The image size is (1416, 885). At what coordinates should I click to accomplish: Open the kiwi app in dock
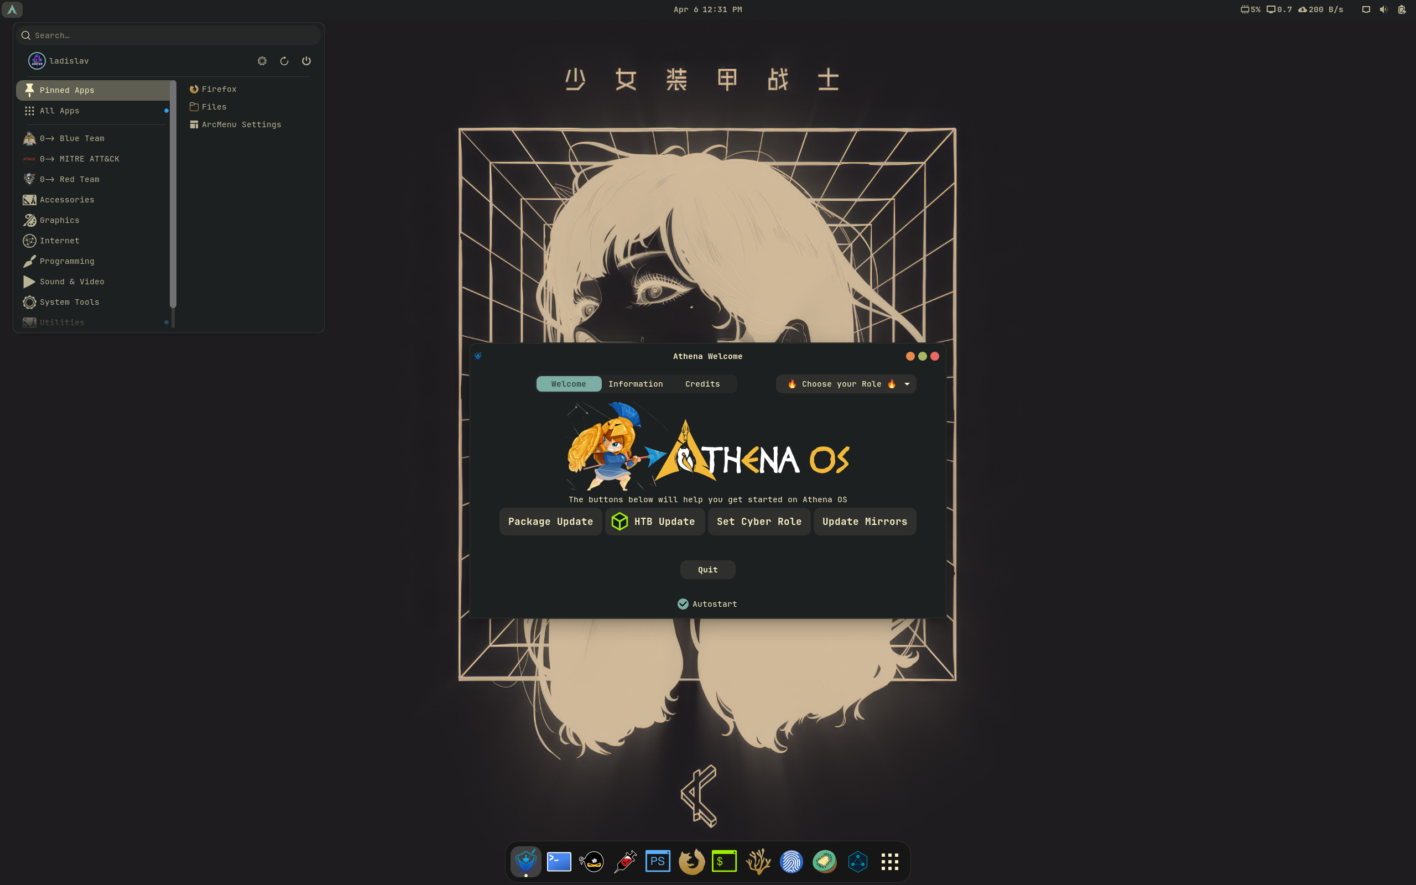tap(824, 861)
